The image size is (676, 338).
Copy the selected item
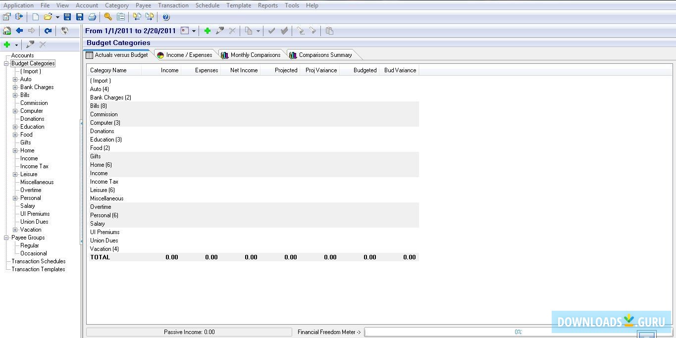tap(249, 31)
